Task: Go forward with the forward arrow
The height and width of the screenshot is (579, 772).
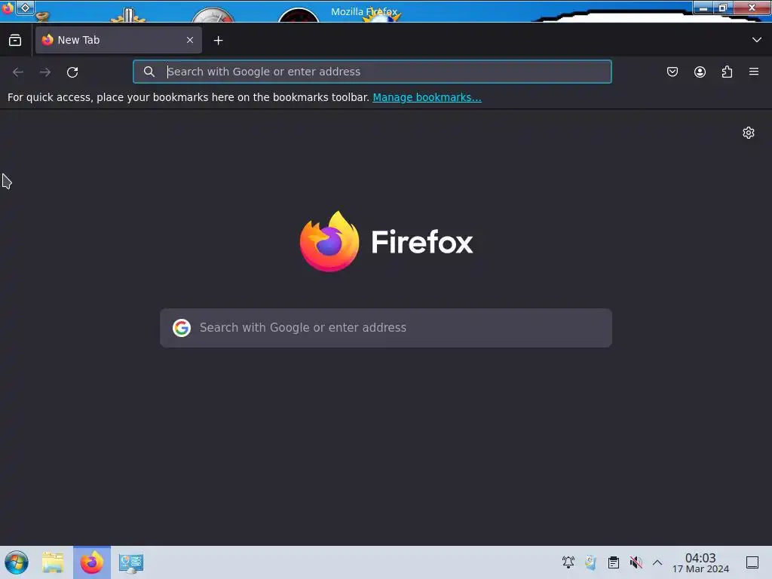Action: [45, 72]
